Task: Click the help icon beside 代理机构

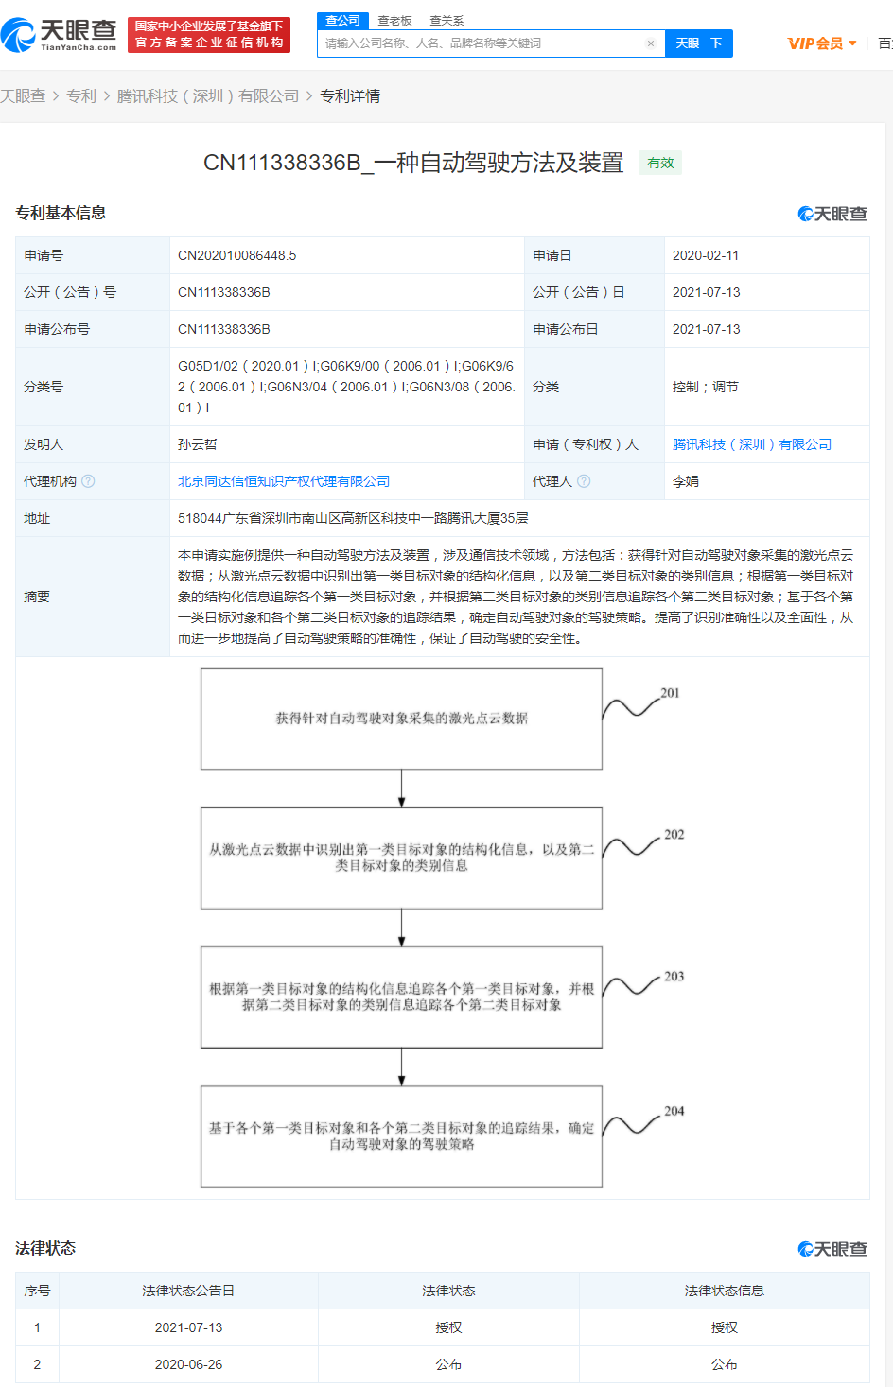Action: tap(89, 480)
